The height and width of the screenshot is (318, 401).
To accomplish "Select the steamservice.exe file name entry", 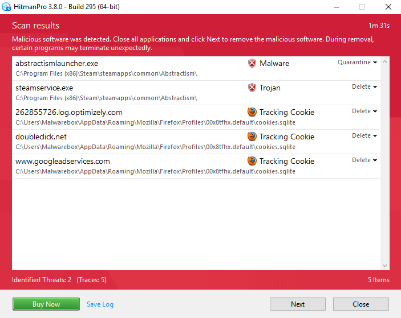I will click(x=44, y=88).
